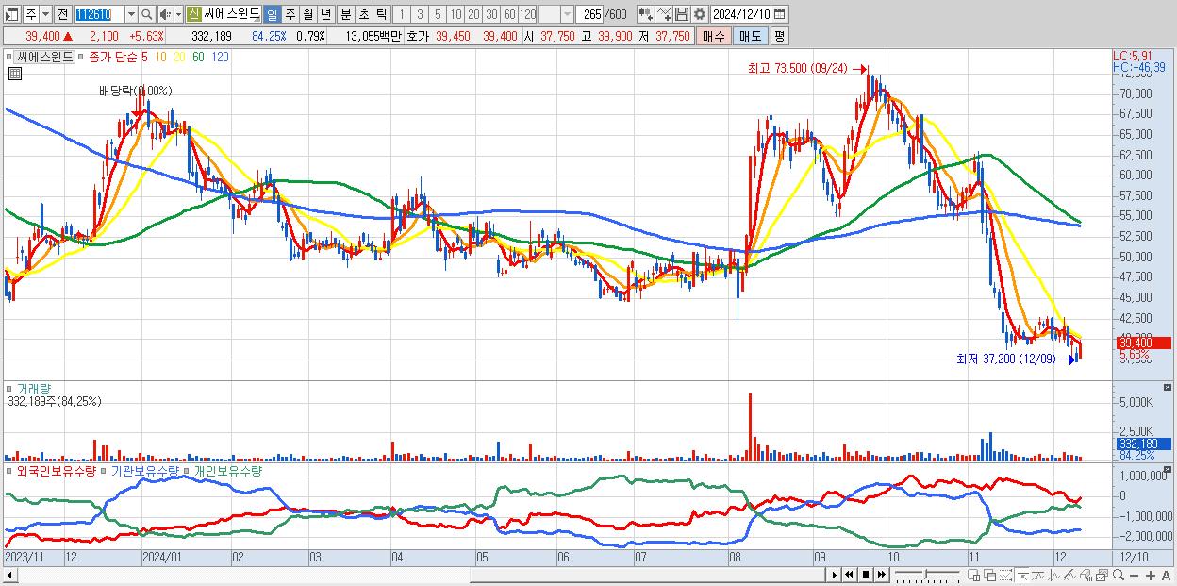Click the yellow 20 moving average label
The width and height of the screenshot is (1177, 586).
[x=178, y=57]
